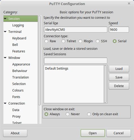Select Default Settings in the session list
The image size is (134, 140).
tap(57, 68)
